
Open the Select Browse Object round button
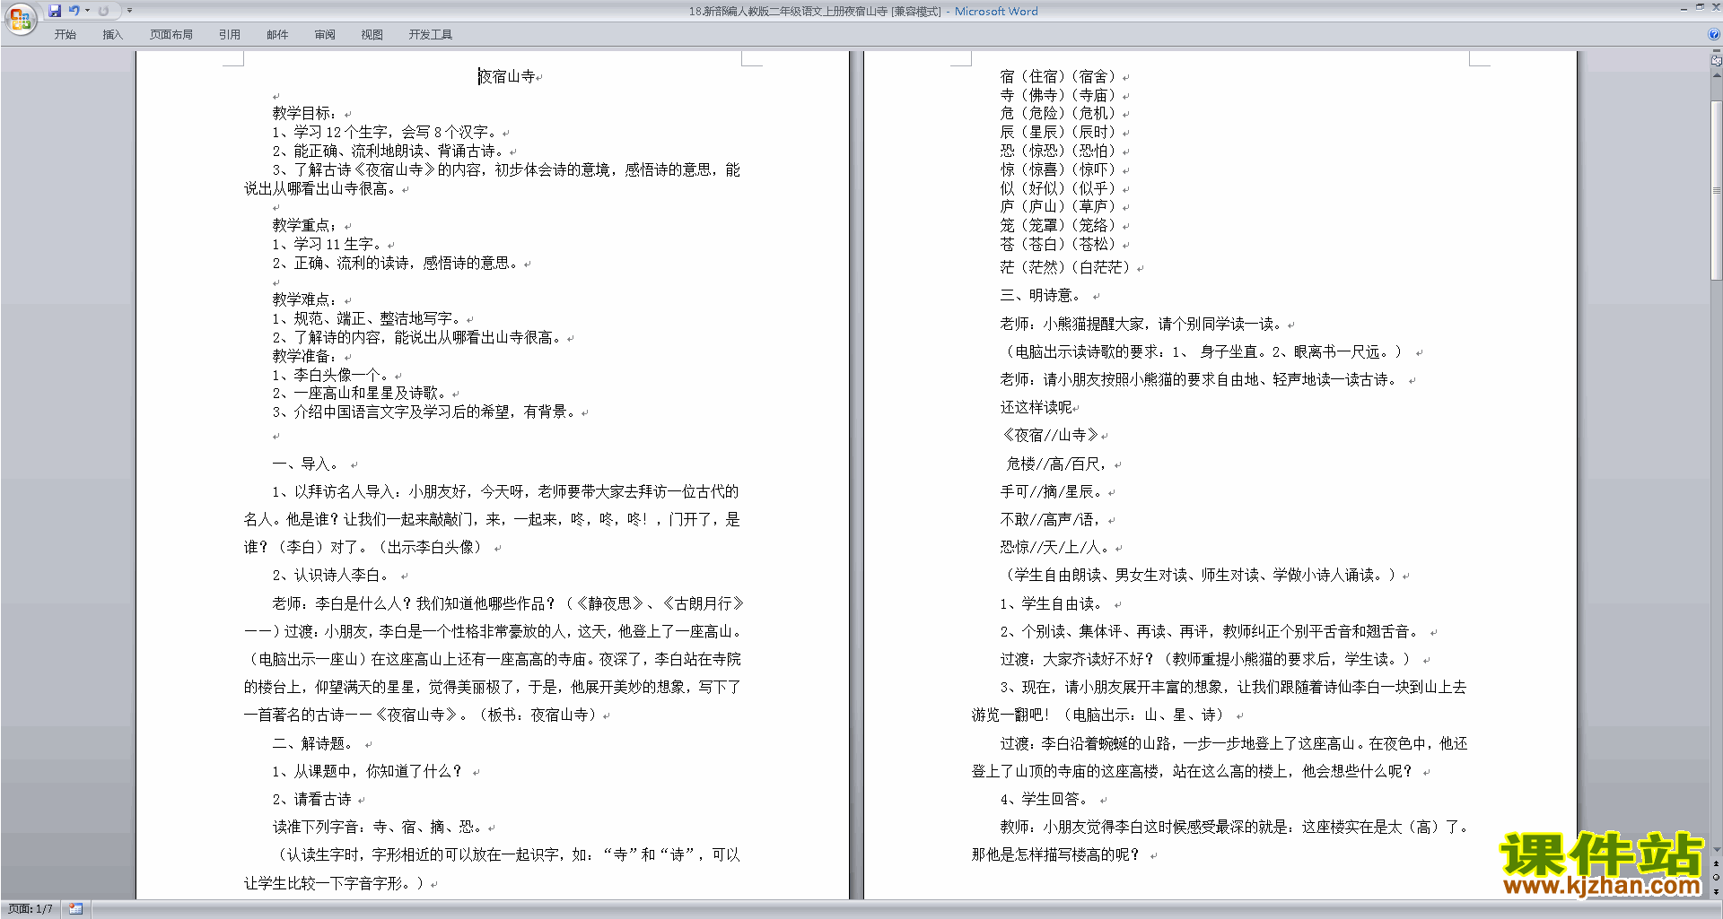[1716, 877]
